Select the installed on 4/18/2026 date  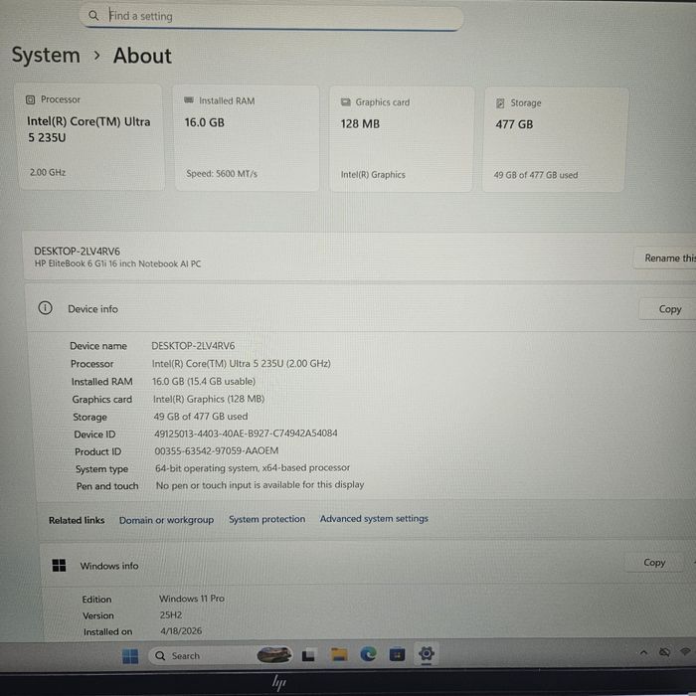point(181,630)
